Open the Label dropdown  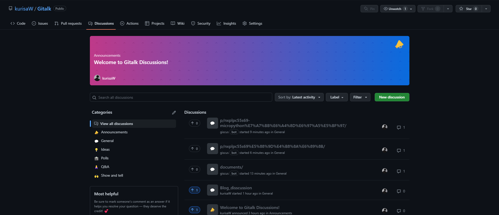pyautogui.click(x=337, y=97)
